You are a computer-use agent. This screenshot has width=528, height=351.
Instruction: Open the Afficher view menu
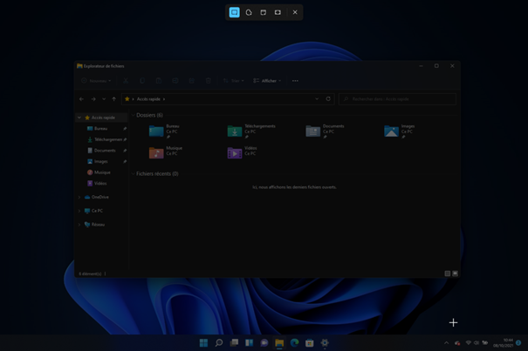[x=268, y=81]
